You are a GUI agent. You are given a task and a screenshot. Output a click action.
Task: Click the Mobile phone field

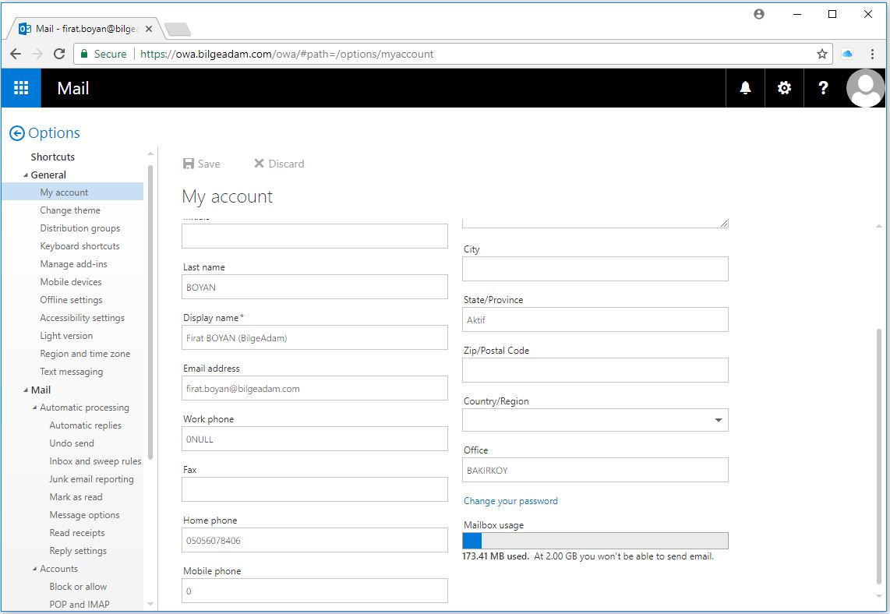click(x=314, y=591)
